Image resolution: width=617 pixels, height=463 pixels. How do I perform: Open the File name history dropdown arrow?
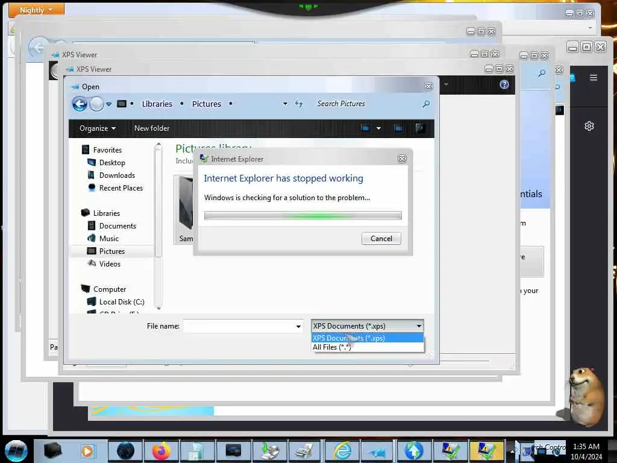click(x=298, y=326)
